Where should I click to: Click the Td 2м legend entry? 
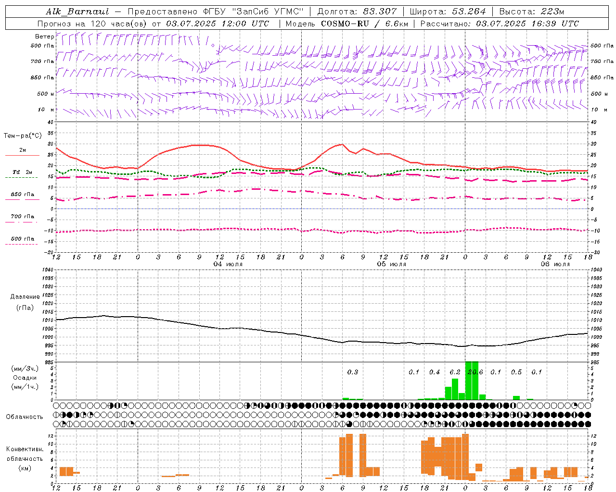(23, 172)
